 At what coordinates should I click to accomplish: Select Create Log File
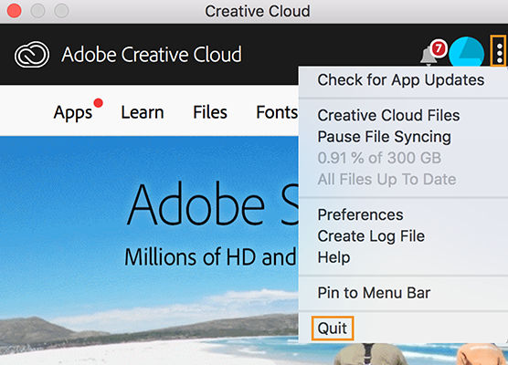coord(371,236)
